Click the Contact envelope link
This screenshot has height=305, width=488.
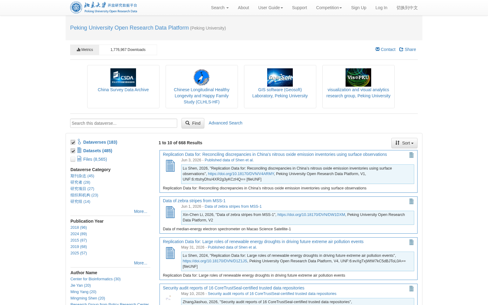pyautogui.click(x=385, y=49)
